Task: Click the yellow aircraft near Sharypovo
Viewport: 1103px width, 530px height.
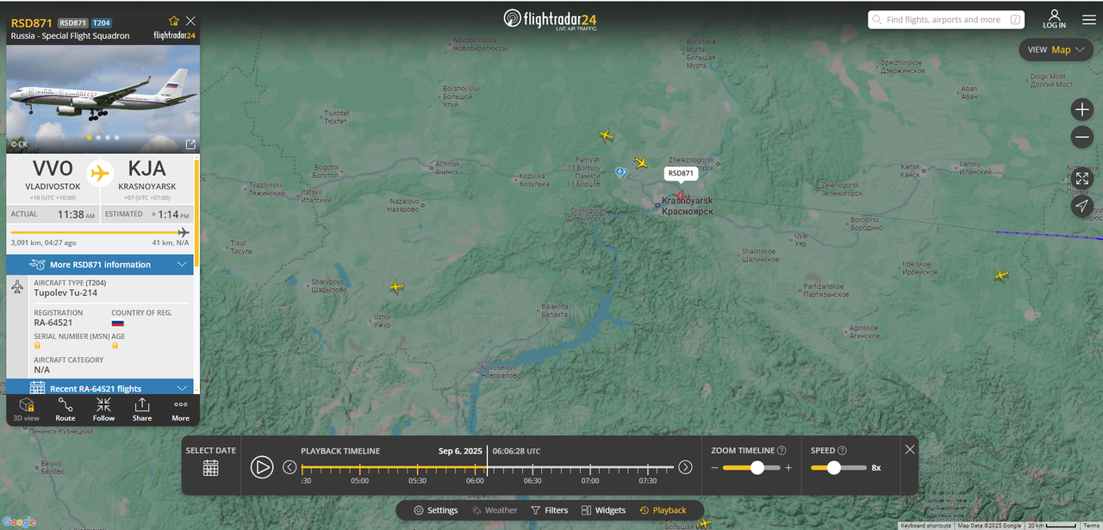Action: (x=396, y=287)
